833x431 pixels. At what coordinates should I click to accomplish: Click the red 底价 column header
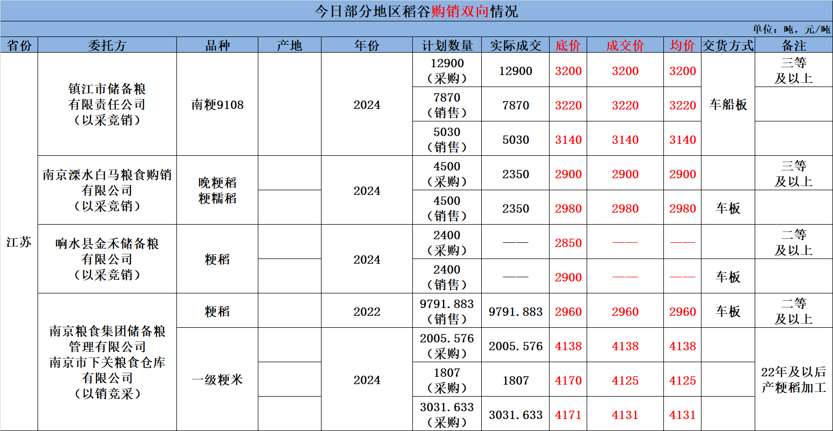click(x=568, y=45)
